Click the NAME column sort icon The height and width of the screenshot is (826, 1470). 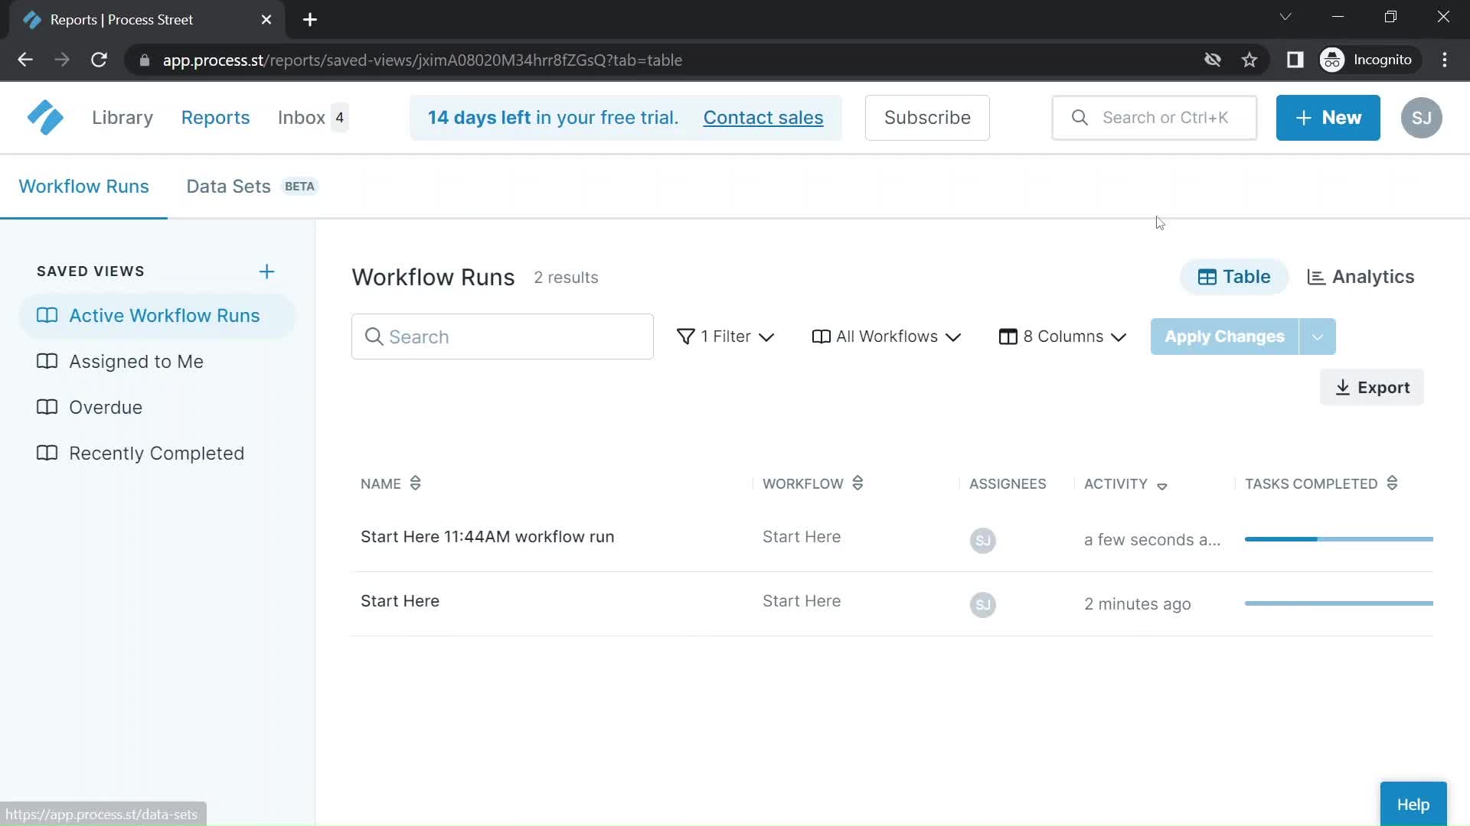pyautogui.click(x=416, y=483)
